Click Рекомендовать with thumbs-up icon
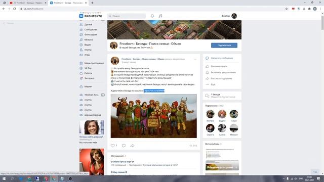The height and width of the screenshot is (182, 324). pyautogui.click(x=219, y=66)
